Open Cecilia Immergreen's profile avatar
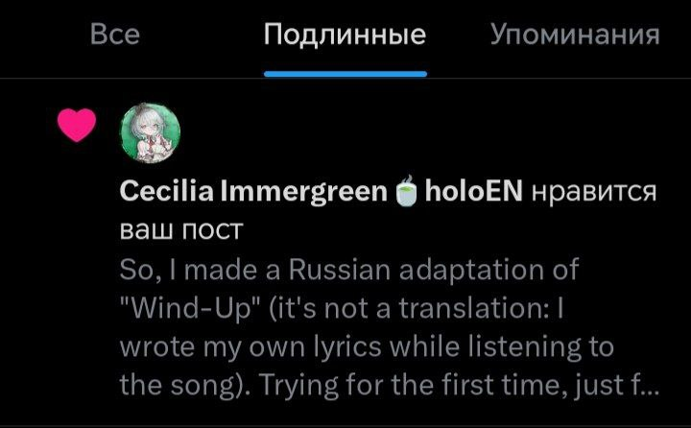 pyautogui.click(x=149, y=131)
